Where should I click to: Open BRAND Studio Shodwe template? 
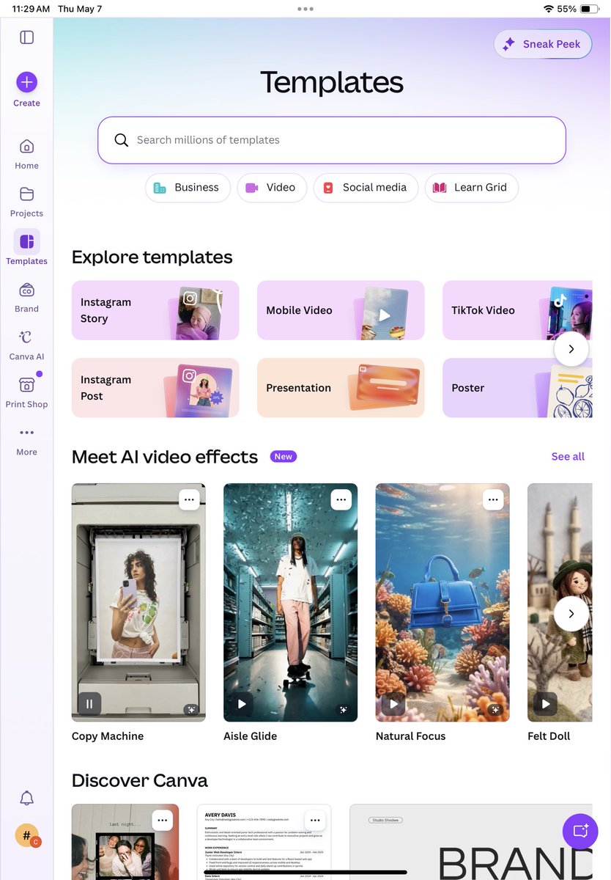(x=470, y=843)
